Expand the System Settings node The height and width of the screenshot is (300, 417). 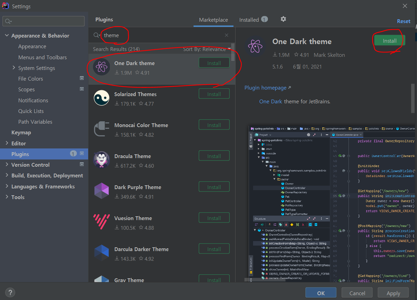tap(14, 68)
